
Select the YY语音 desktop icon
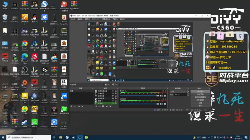[x=34, y=110]
